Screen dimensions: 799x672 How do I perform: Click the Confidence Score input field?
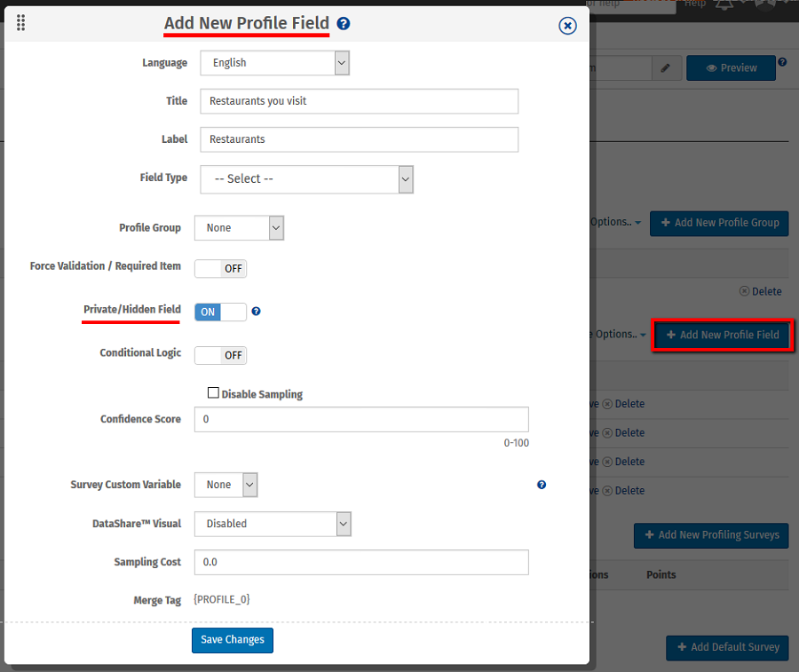click(x=361, y=419)
